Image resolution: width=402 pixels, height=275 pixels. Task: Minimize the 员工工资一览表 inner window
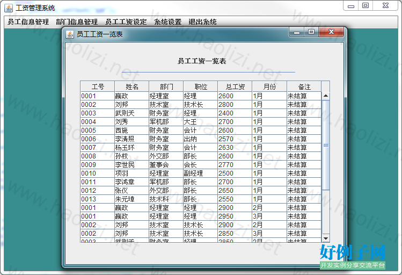[297, 33]
